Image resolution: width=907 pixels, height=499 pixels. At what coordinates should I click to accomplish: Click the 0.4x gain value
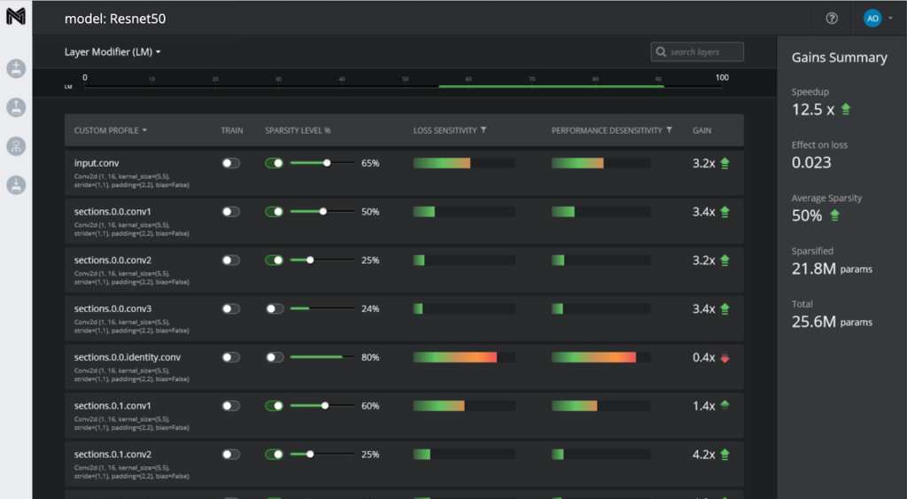(704, 358)
